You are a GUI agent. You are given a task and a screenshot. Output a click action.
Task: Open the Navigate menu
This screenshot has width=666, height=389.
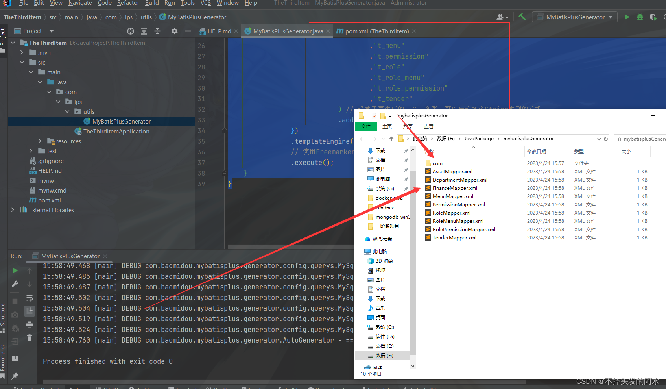(80, 3)
